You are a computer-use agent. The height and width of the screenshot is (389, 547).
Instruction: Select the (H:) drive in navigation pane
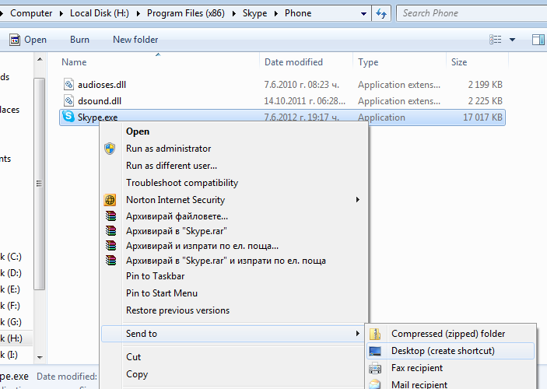[x=16, y=338]
